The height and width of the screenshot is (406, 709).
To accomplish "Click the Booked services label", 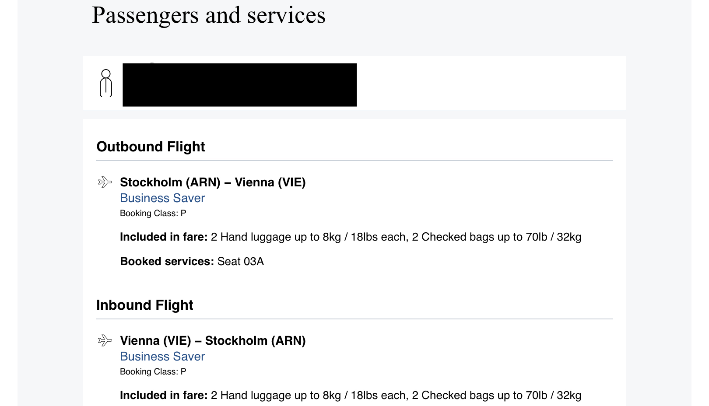I will 167,262.
